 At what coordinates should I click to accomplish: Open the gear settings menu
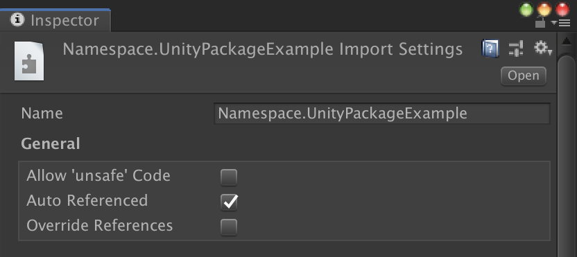(543, 48)
